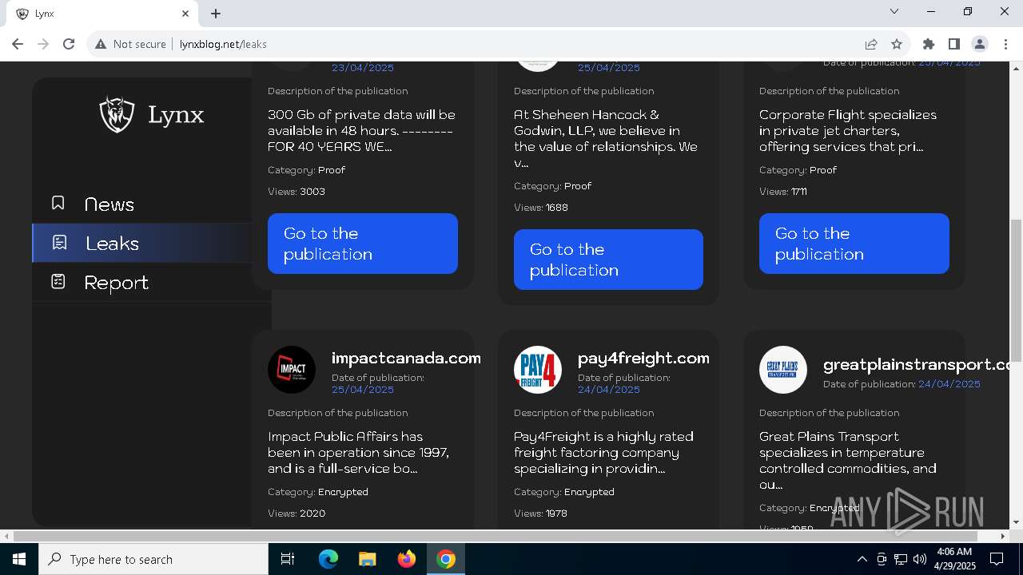Open the network tray icon
Screen dimensions: 1023x575
pyautogui.click(x=901, y=559)
